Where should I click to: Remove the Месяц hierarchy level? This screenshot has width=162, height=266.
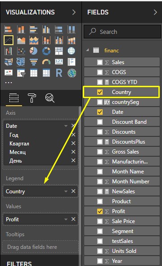(x=73, y=152)
